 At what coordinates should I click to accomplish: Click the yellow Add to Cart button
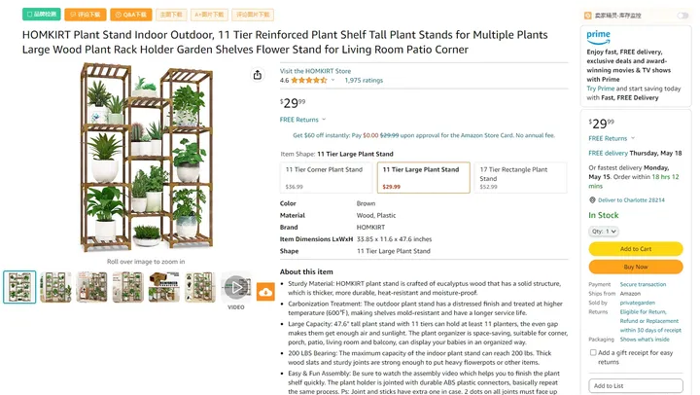(635, 249)
